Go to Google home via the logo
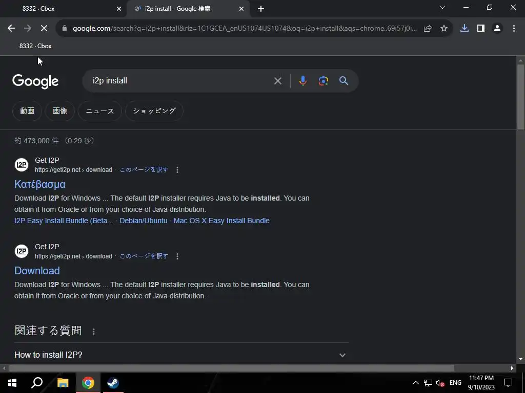525x393 pixels. (35, 81)
